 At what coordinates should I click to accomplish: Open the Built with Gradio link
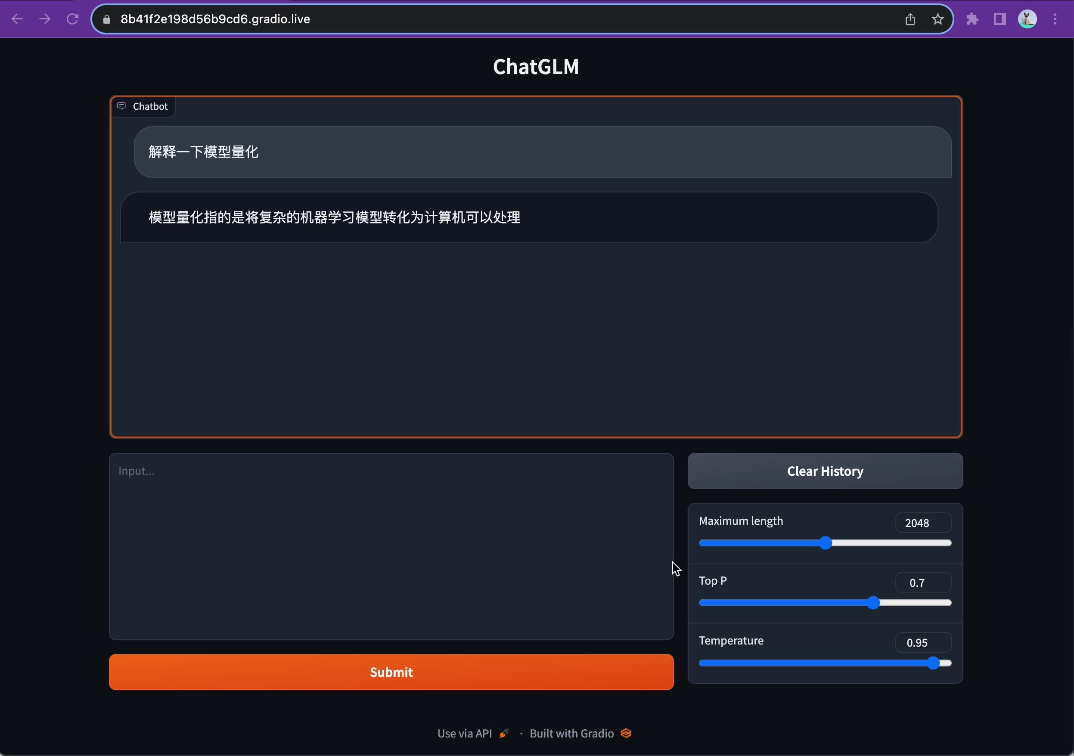580,733
